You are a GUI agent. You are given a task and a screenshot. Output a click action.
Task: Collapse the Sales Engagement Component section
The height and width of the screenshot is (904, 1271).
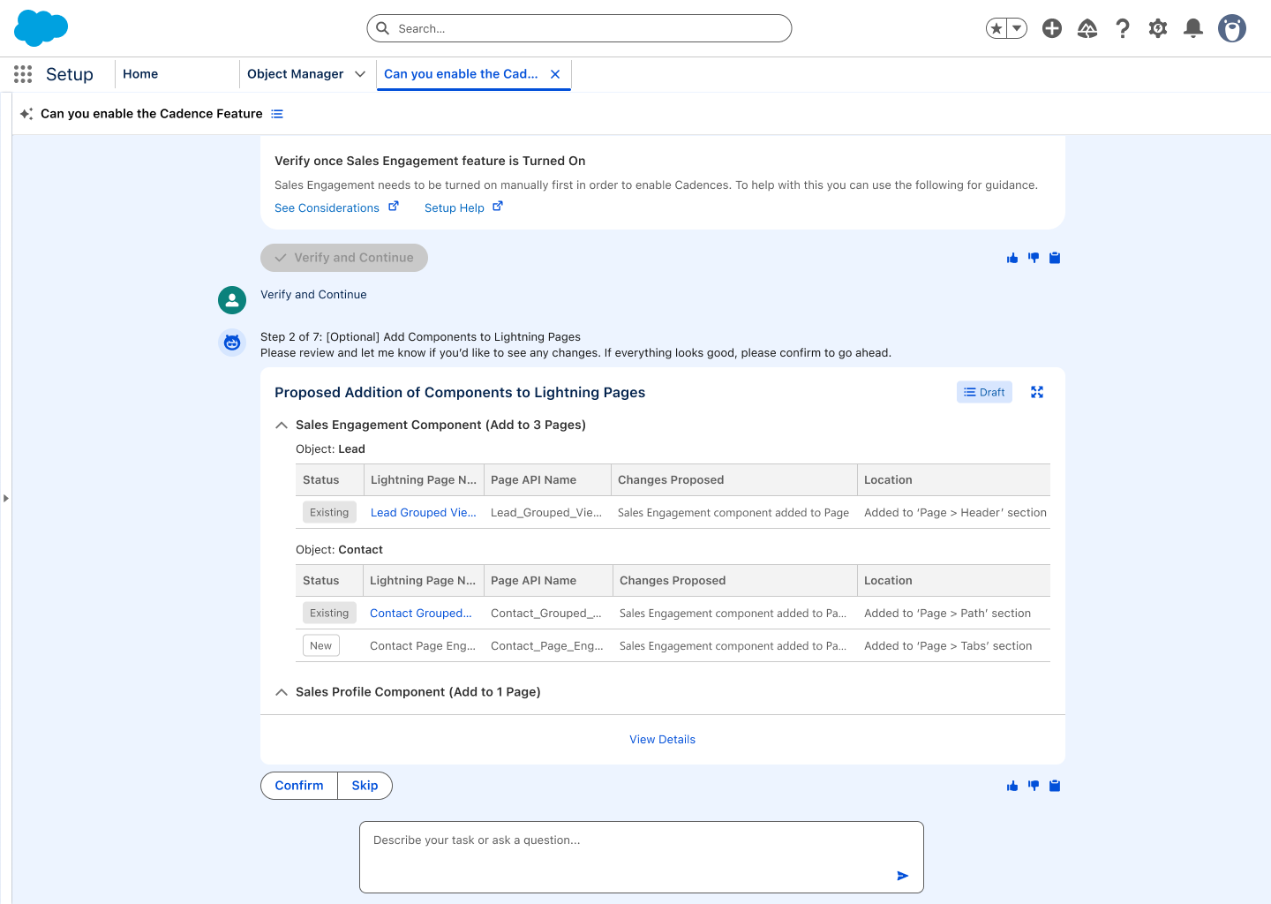click(282, 426)
